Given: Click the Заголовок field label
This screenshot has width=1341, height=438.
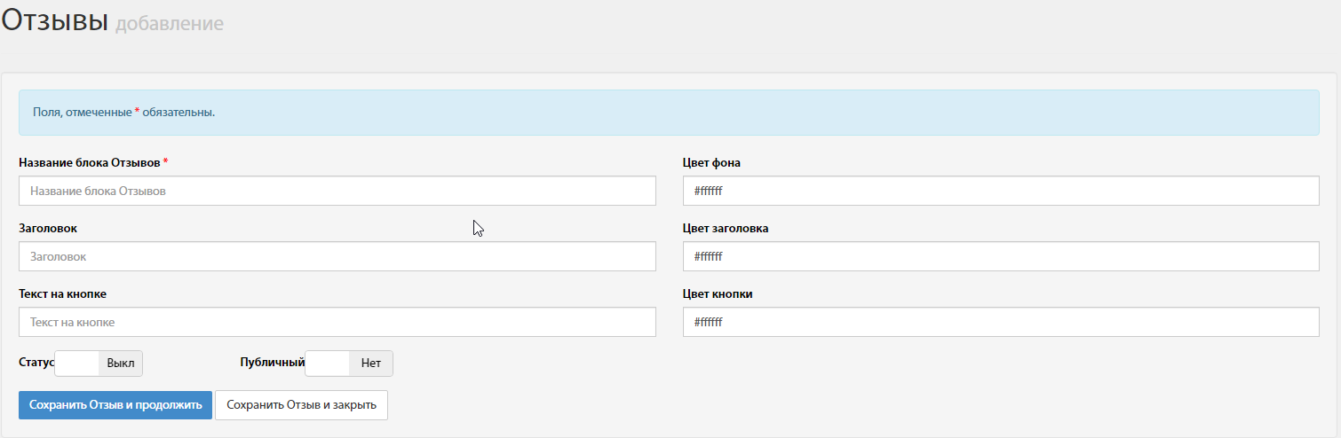Looking at the screenshot, I should pyautogui.click(x=48, y=228).
